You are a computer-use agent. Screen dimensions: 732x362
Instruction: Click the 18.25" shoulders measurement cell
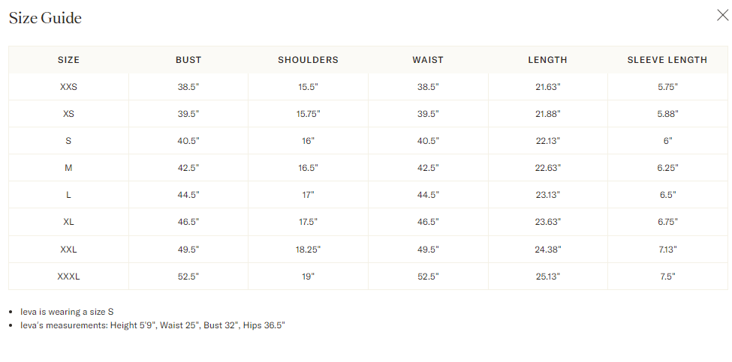point(308,249)
